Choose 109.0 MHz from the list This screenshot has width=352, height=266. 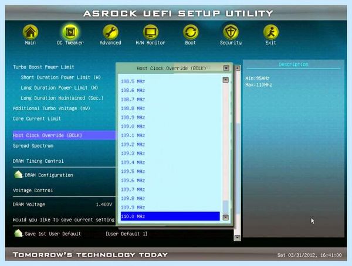(x=133, y=127)
